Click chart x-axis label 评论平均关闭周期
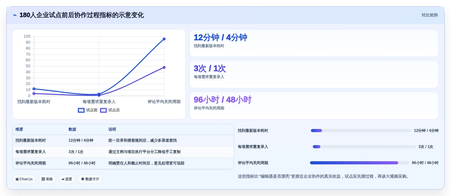 click(164, 102)
